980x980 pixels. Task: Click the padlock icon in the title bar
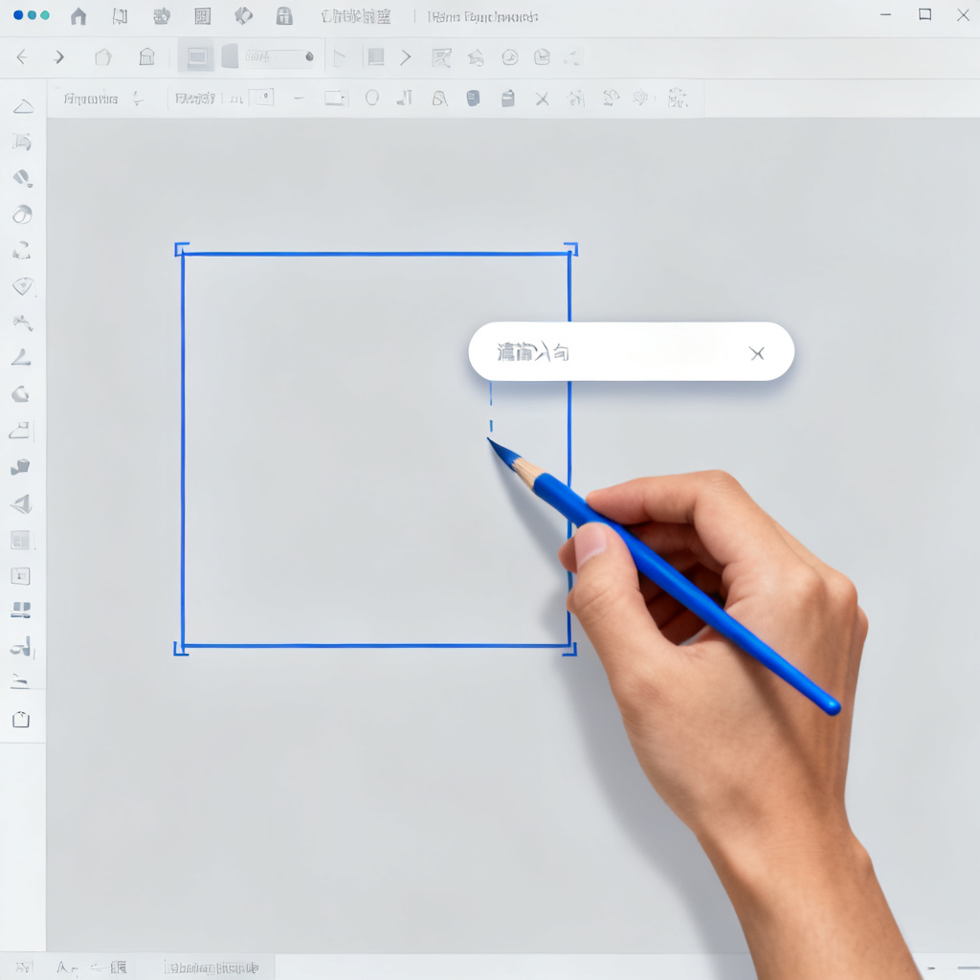tap(284, 16)
